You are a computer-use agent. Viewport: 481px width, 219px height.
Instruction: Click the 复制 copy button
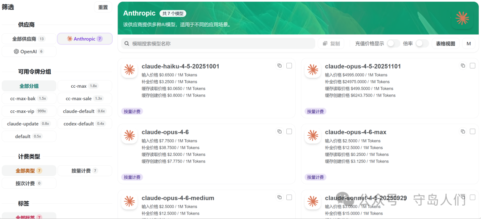tap(331, 44)
